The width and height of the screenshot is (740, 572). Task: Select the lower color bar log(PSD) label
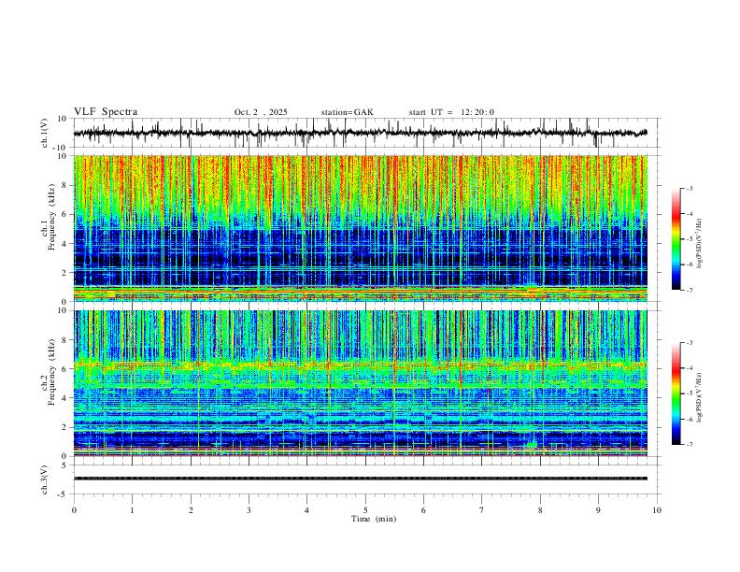[x=701, y=397]
